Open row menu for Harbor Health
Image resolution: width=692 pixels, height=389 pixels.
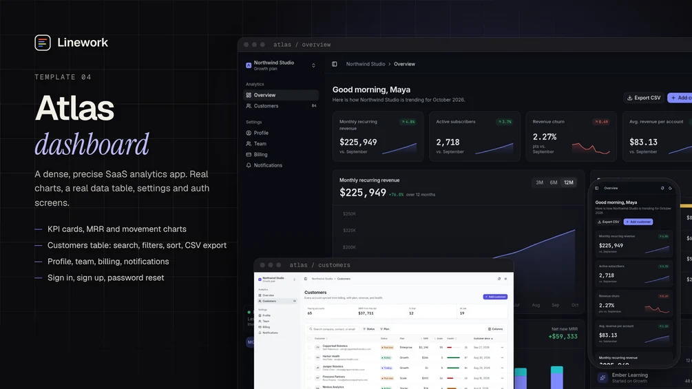[x=502, y=358]
